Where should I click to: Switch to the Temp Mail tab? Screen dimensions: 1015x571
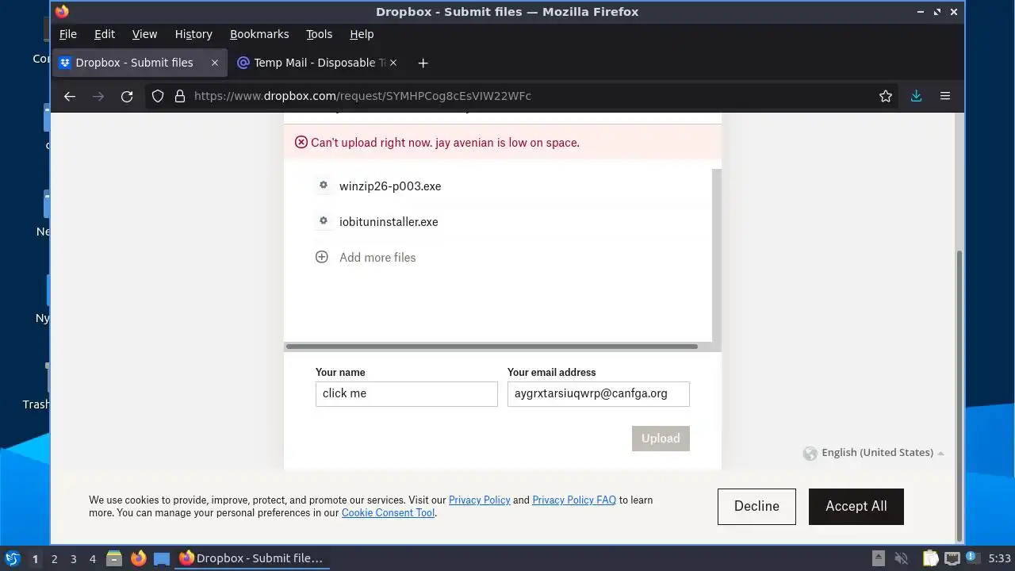click(x=318, y=63)
